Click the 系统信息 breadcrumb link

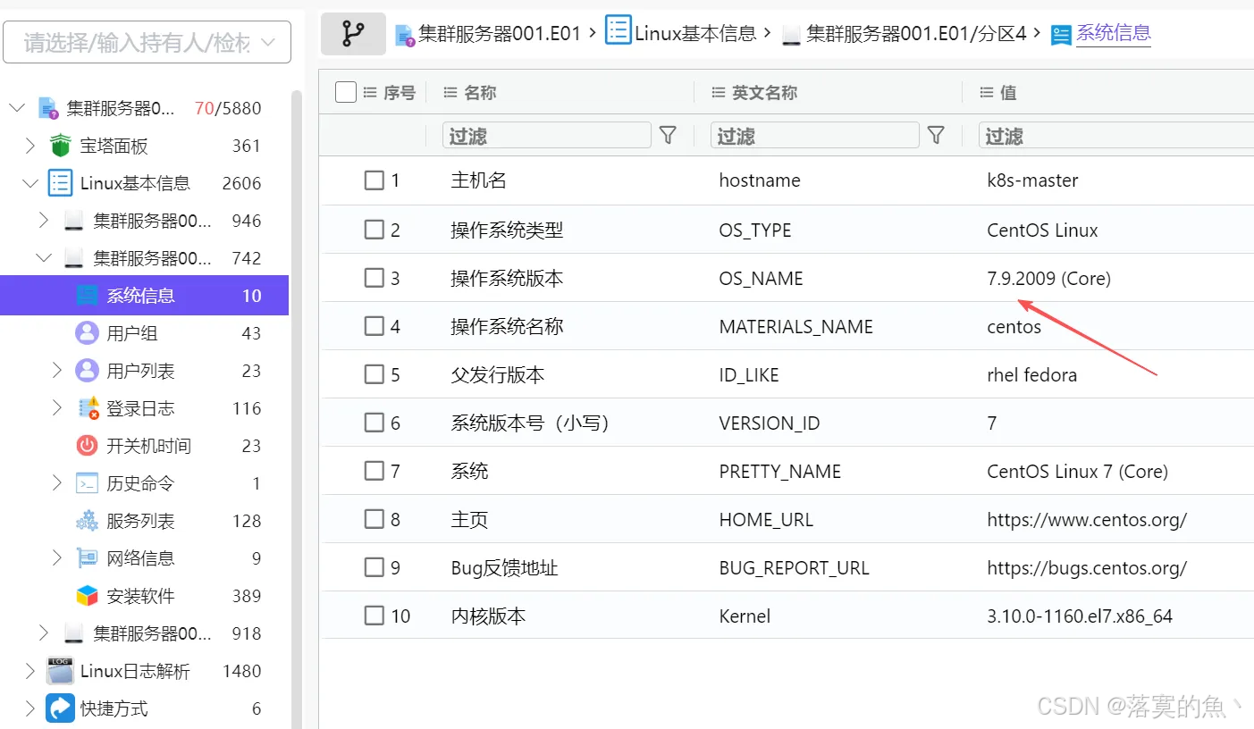1114,34
